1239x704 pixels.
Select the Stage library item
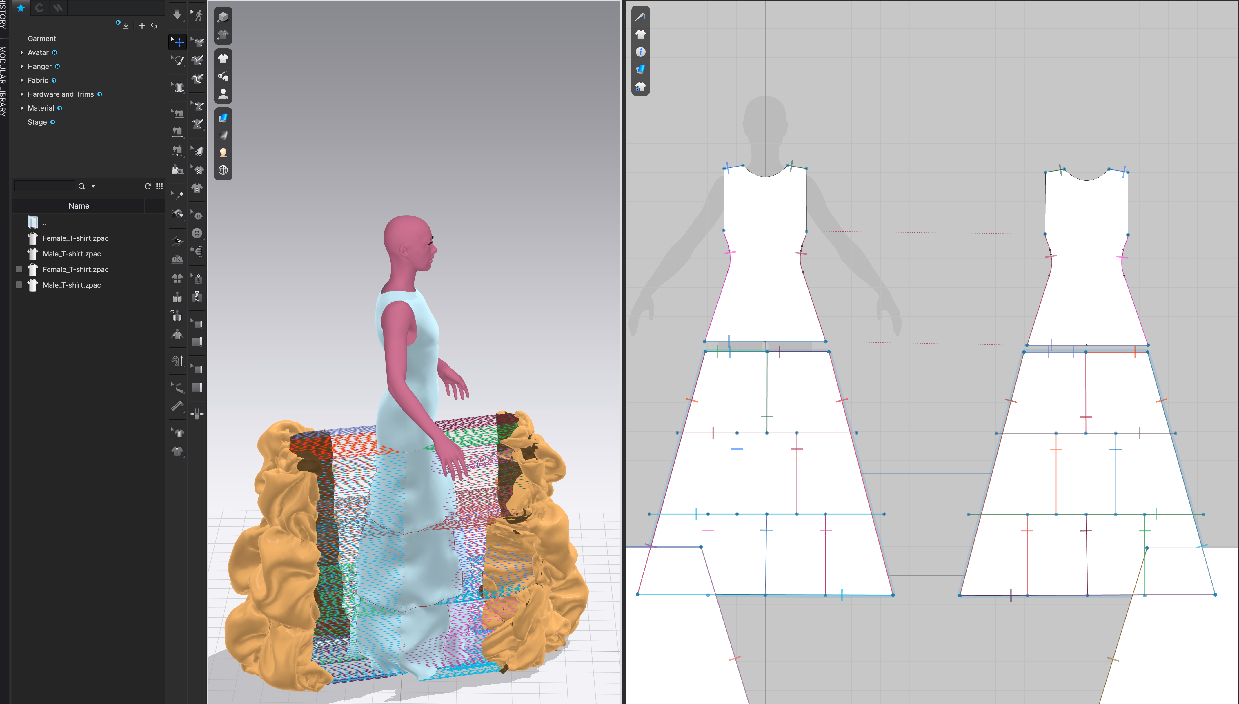click(37, 122)
